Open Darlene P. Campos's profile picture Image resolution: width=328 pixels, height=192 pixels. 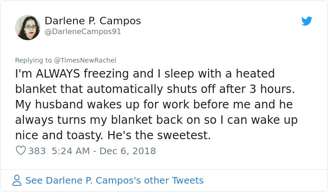coord(27,28)
